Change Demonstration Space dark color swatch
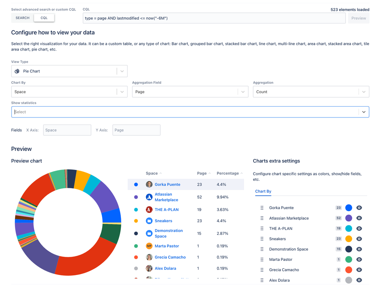The height and width of the screenshot is (287, 374). click(x=349, y=249)
